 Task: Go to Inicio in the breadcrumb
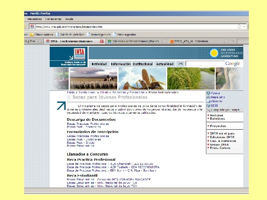71,92
